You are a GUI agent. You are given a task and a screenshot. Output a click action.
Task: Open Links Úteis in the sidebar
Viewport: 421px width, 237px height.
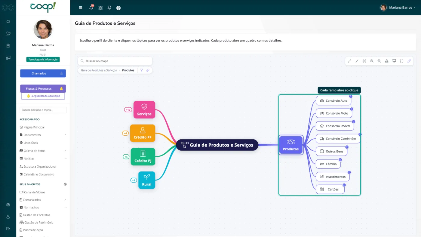(x=29, y=143)
